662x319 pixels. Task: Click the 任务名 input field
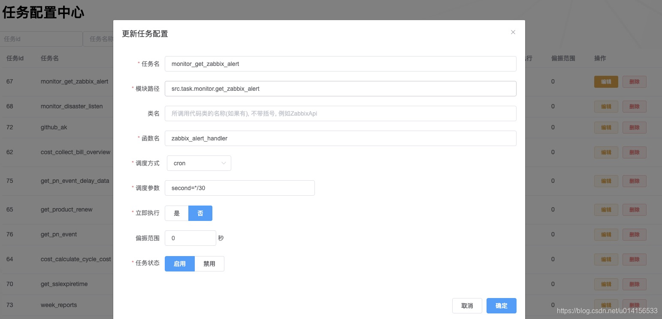click(340, 64)
